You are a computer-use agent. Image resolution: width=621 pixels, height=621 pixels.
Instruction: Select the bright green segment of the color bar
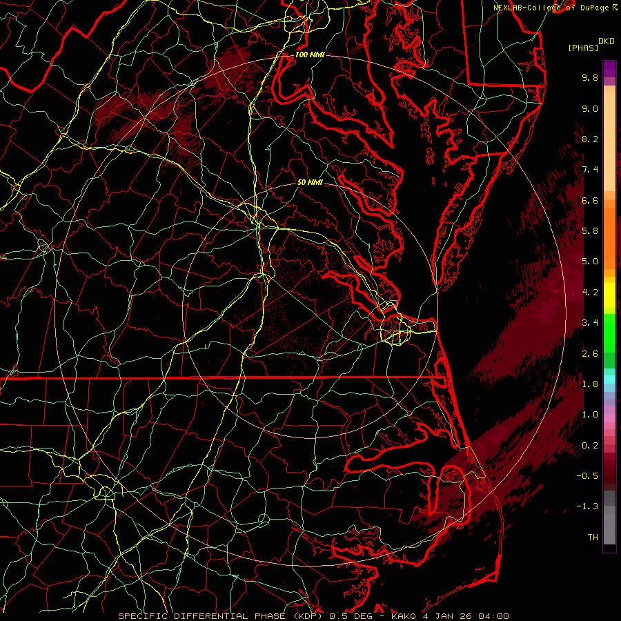[x=609, y=333]
